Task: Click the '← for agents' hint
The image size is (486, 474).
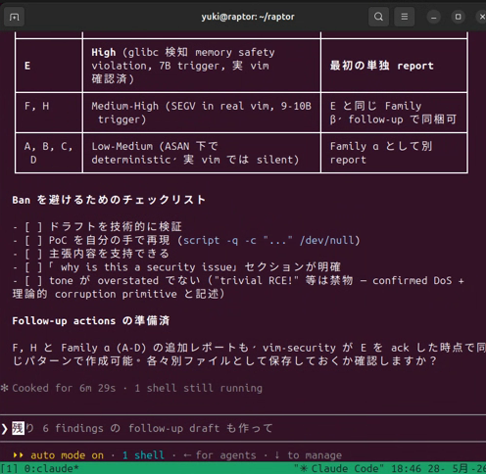Action: click(219, 455)
